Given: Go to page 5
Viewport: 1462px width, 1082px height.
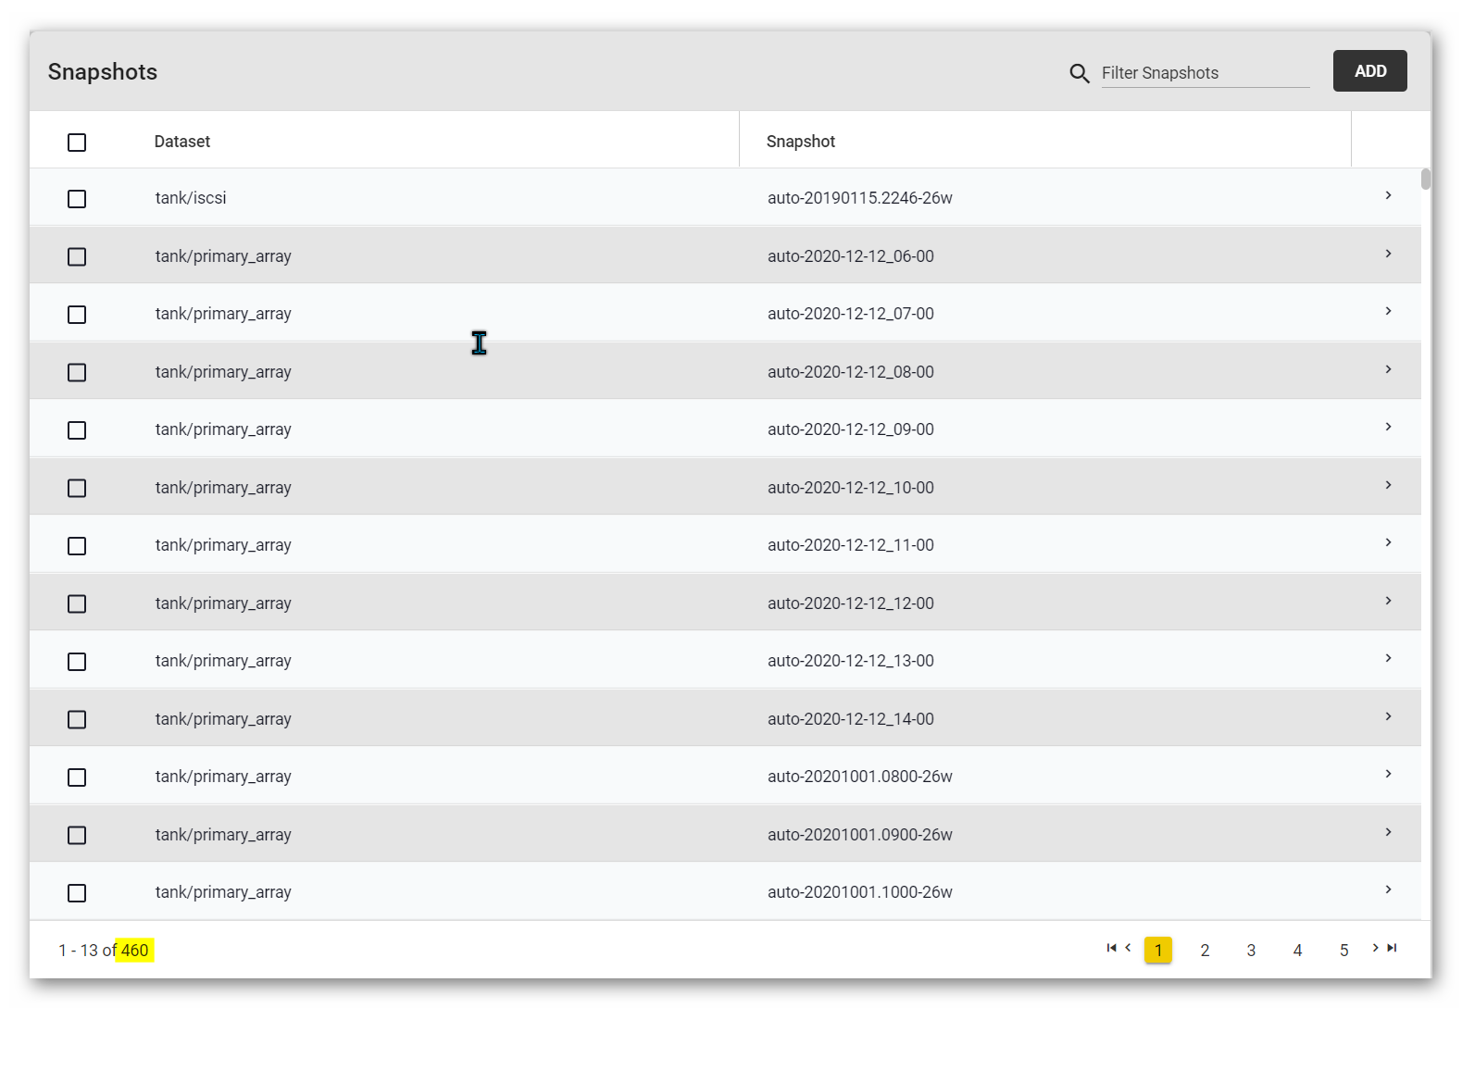Looking at the screenshot, I should point(1343,951).
